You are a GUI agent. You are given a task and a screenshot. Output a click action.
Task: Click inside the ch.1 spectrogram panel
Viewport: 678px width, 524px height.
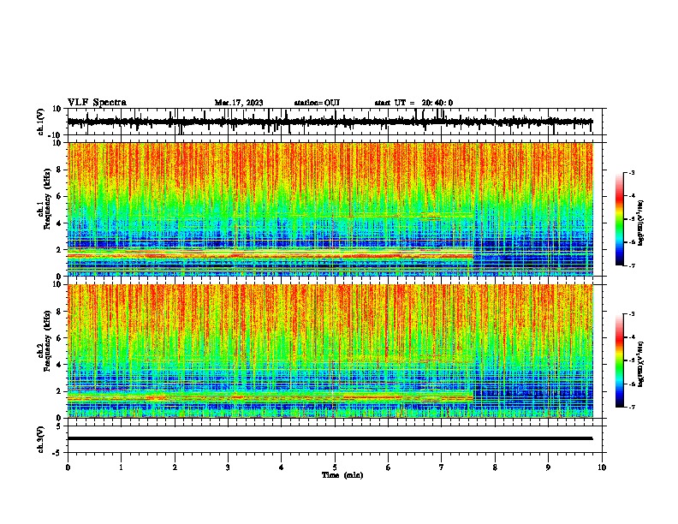click(330, 209)
